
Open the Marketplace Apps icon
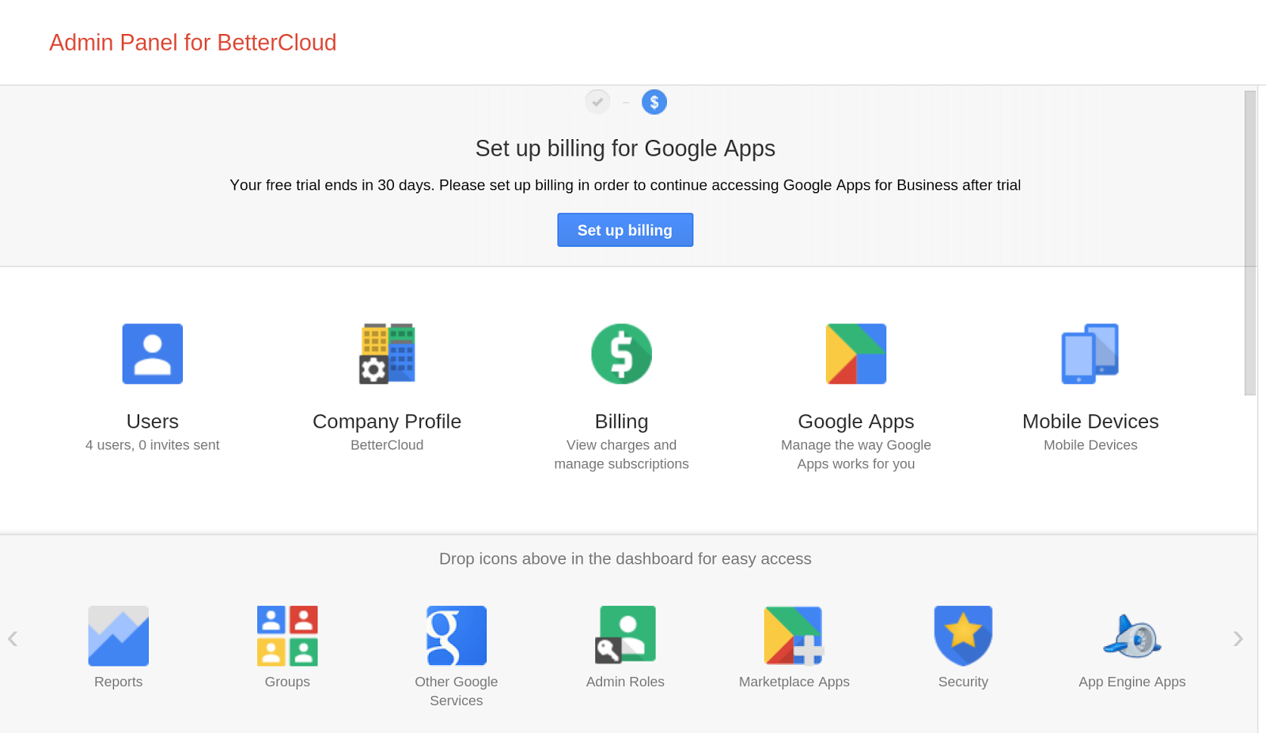coord(794,636)
